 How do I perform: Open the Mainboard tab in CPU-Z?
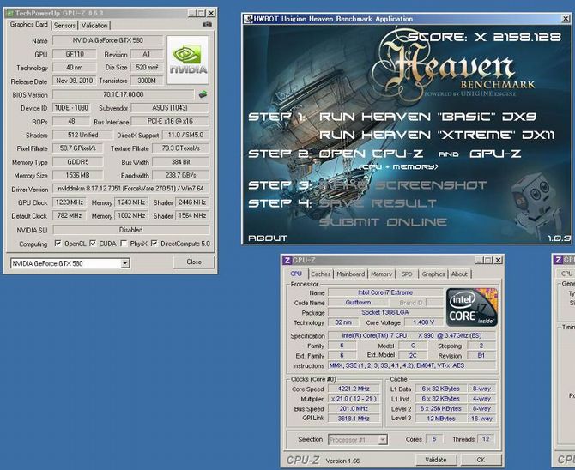350,274
